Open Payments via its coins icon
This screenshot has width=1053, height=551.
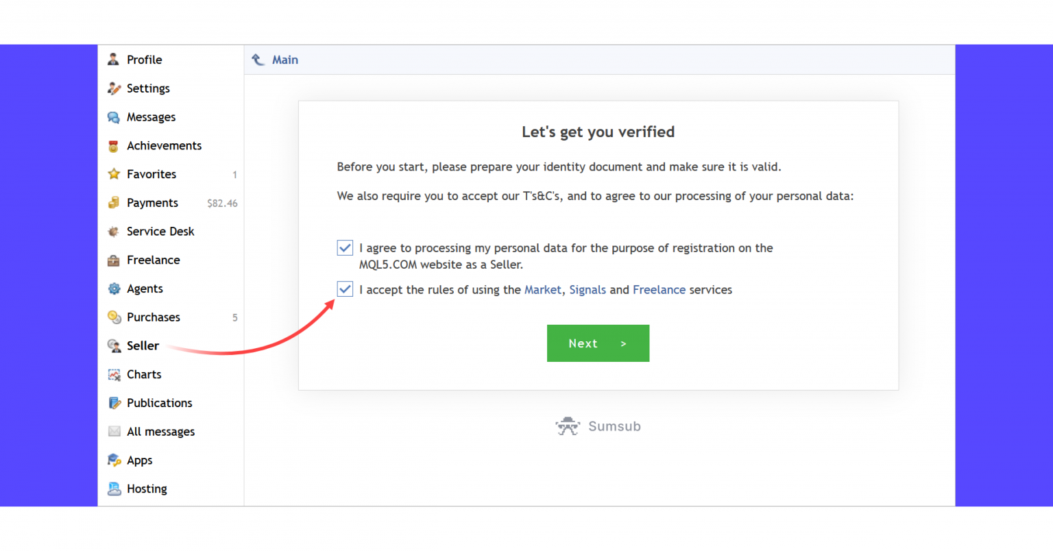tap(114, 203)
